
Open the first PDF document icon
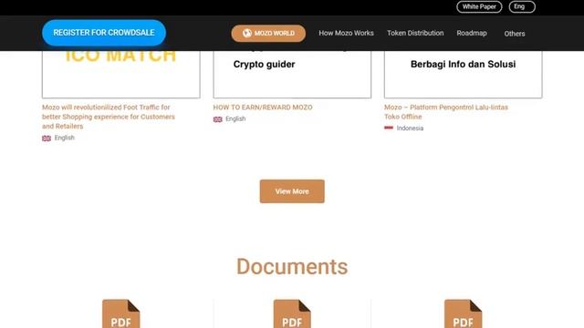[x=121, y=313]
